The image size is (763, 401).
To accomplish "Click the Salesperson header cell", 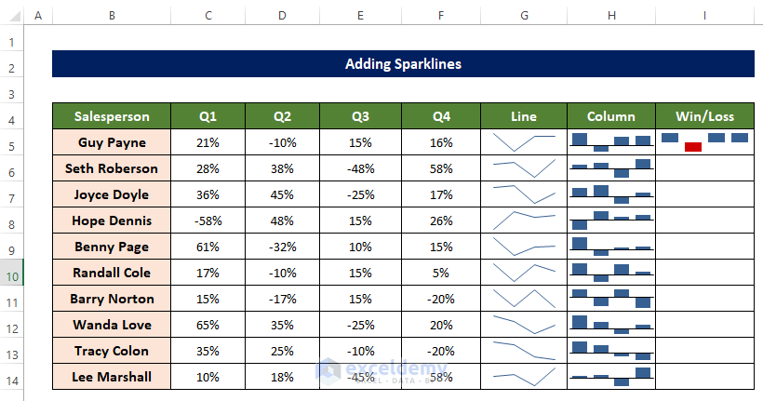I will click(112, 116).
